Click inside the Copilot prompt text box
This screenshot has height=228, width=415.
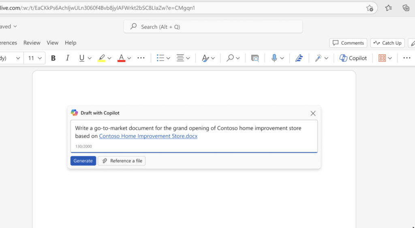coord(194,136)
